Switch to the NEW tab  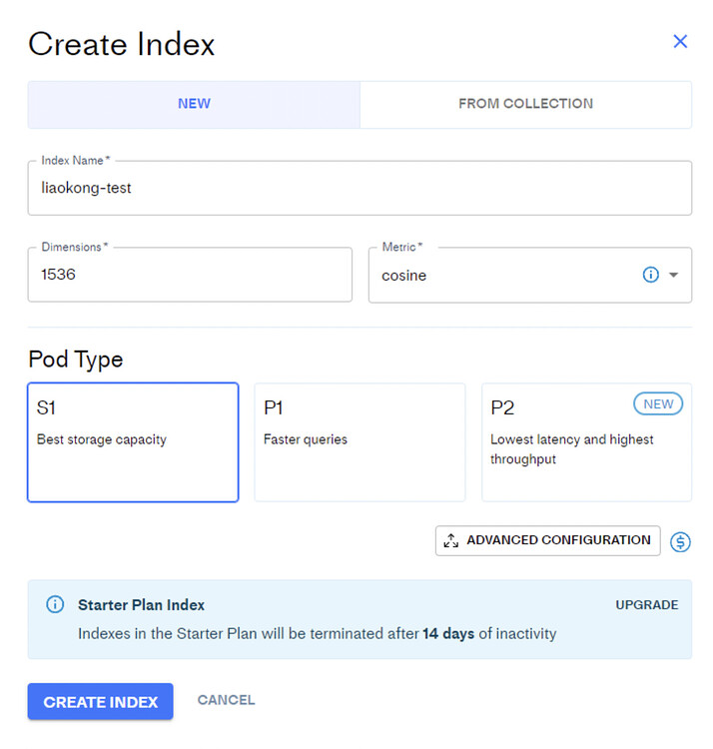pyautogui.click(x=194, y=104)
